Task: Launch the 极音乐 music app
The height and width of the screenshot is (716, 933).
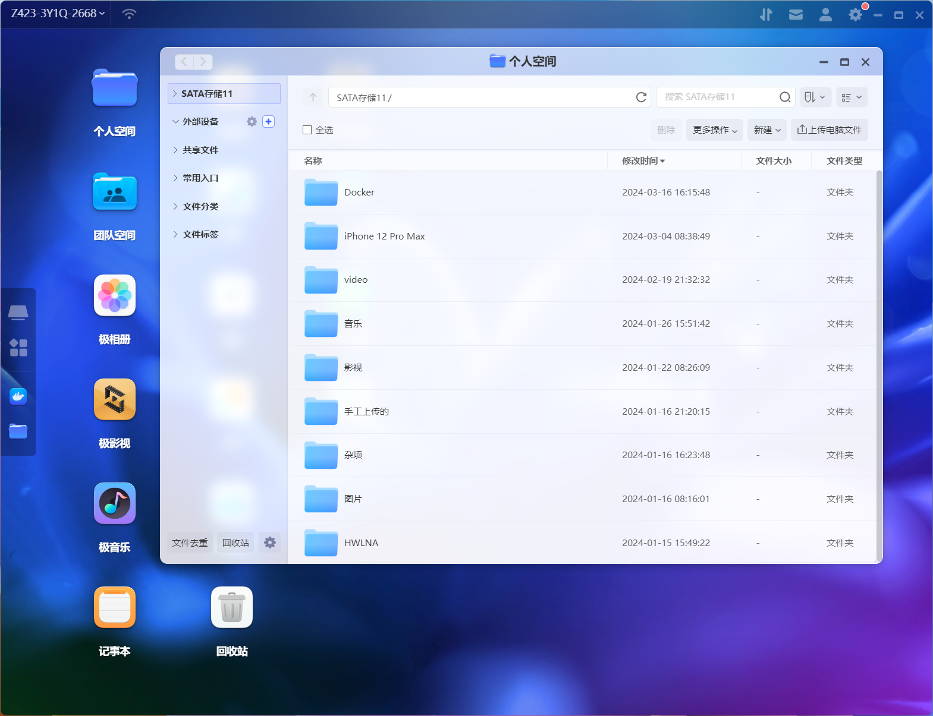Action: coord(115,504)
